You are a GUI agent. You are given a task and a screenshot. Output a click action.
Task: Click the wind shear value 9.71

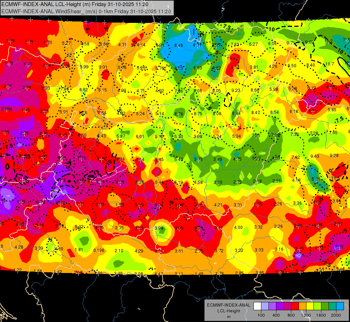click(x=291, y=43)
